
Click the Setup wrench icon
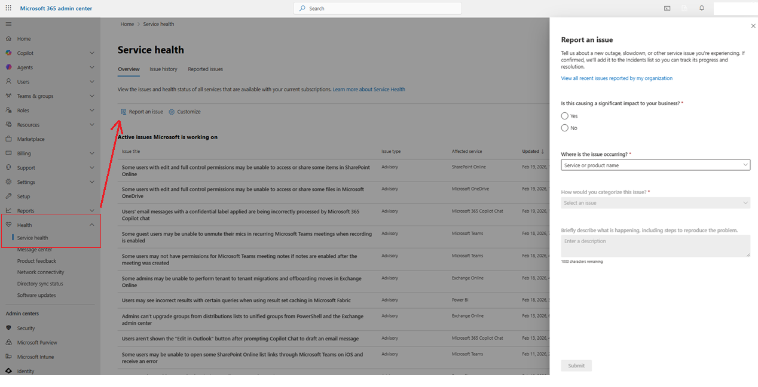click(8, 196)
